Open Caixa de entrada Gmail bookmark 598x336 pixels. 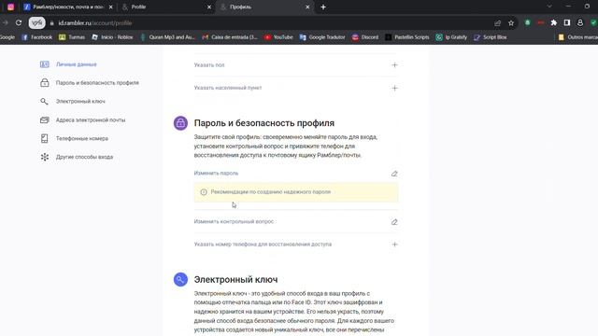click(230, 37)
